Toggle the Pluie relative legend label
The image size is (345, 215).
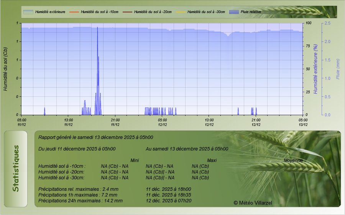251,12
